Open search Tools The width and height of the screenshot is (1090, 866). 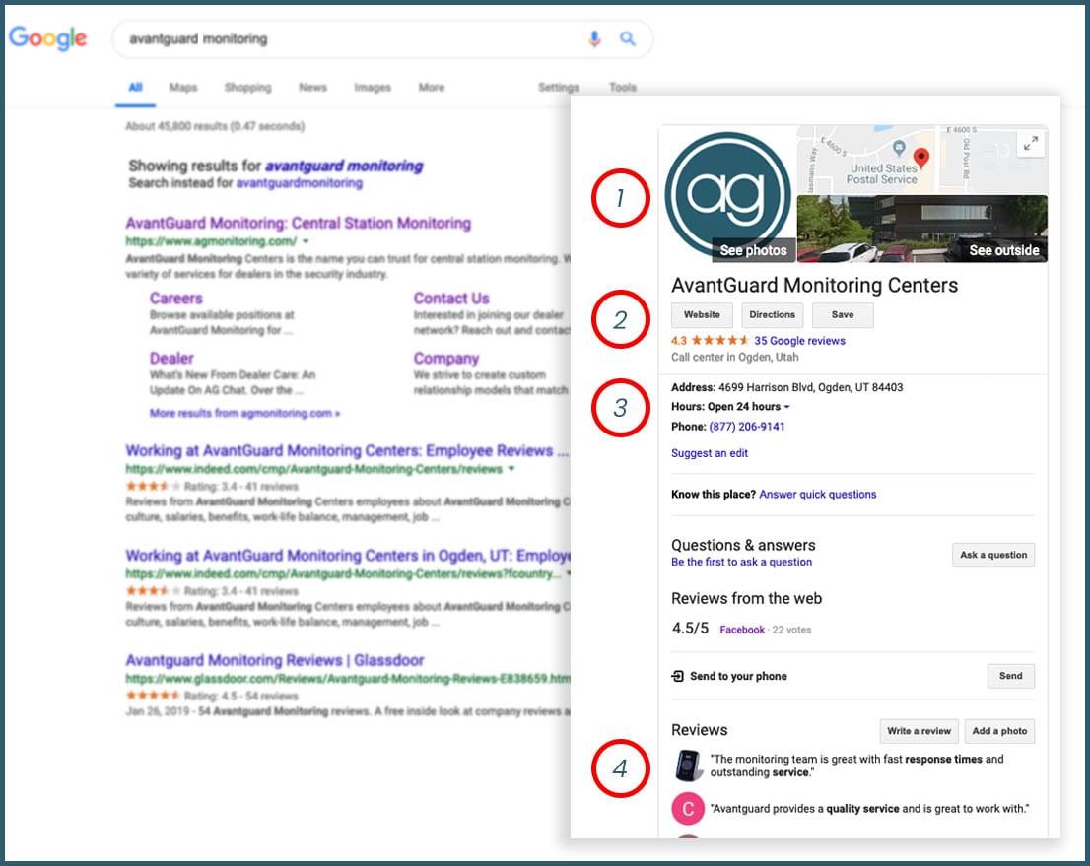point(622,87)
